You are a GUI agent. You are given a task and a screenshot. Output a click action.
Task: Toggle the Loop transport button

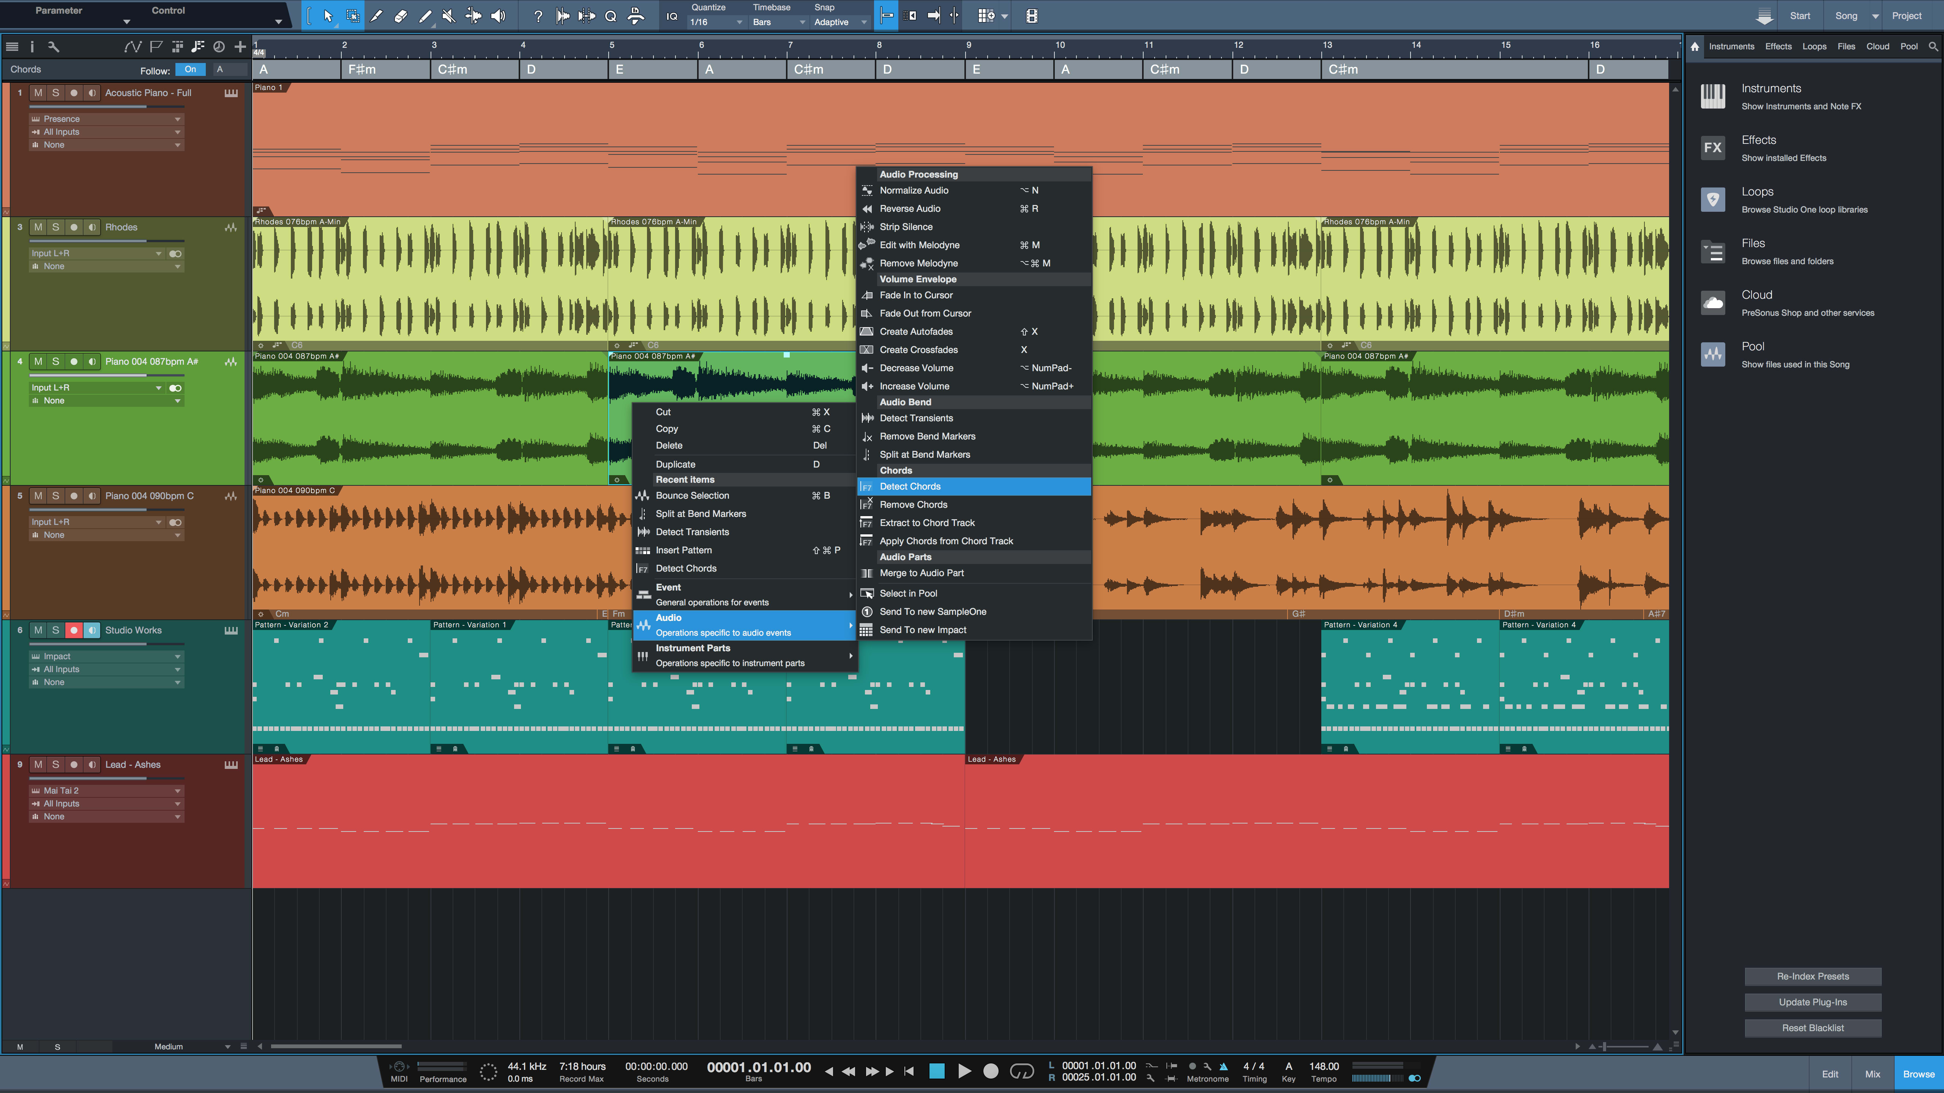pyautogui.click(x=1021, y=1071)
